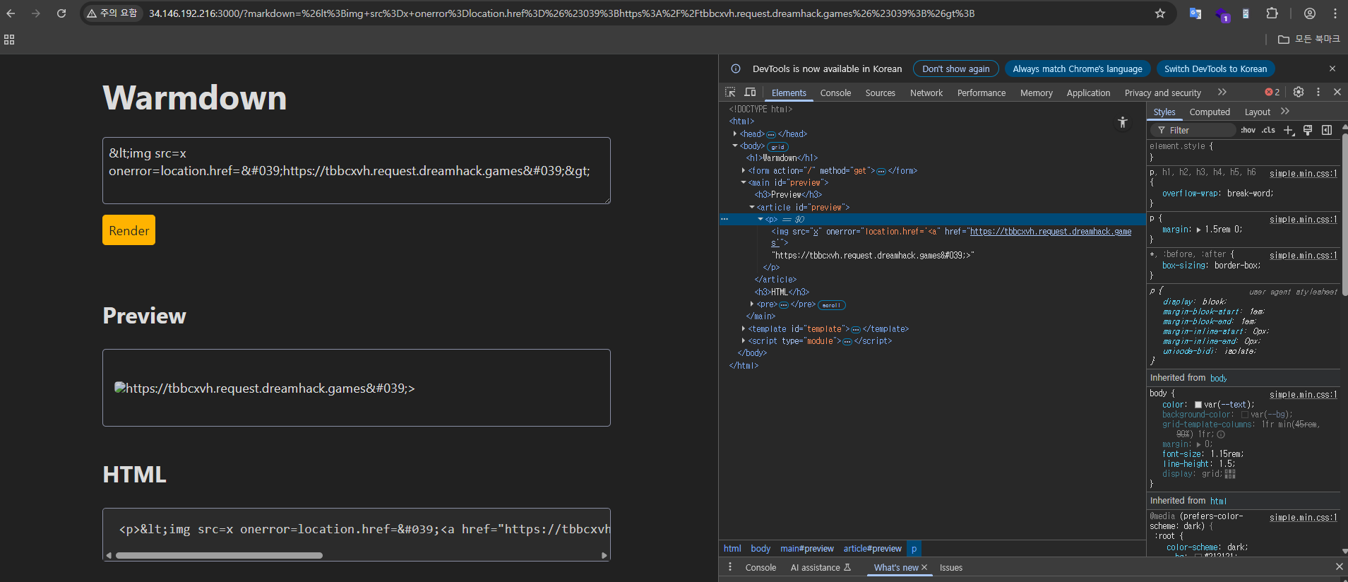Switch to Layout sidebar tab

[x=1257, y=112]
